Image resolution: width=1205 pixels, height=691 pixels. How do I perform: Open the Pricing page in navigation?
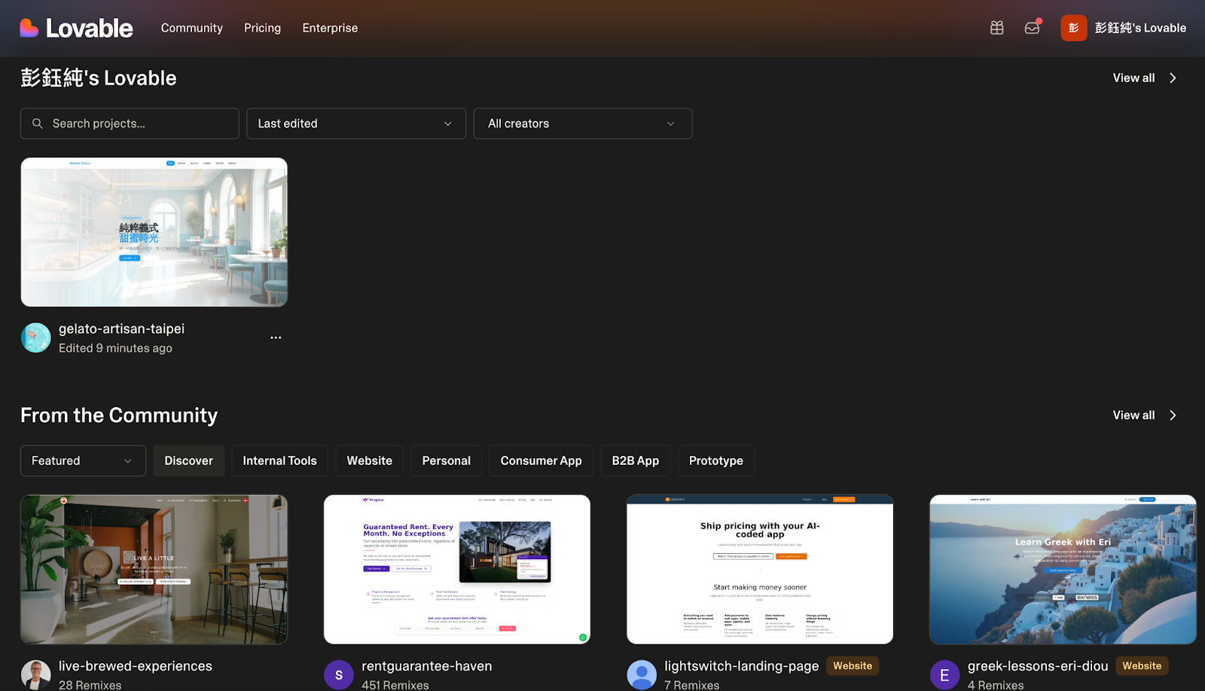(262, 28)
